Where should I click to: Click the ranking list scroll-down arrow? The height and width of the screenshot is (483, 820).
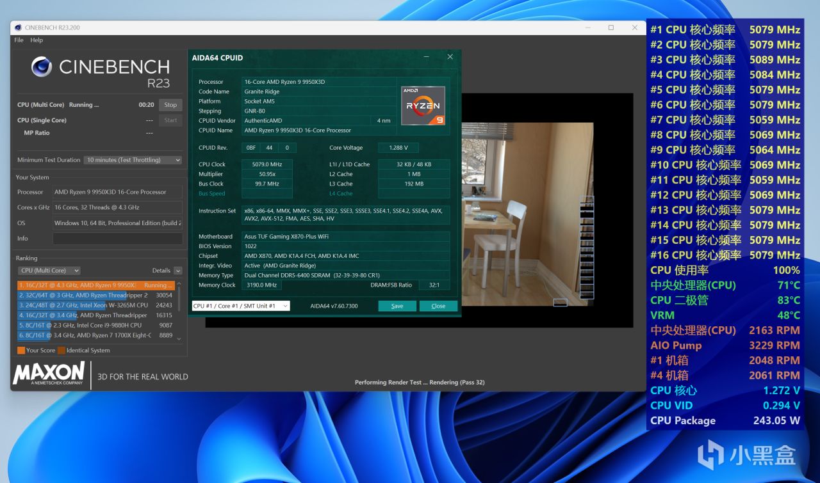click(179, 338)
